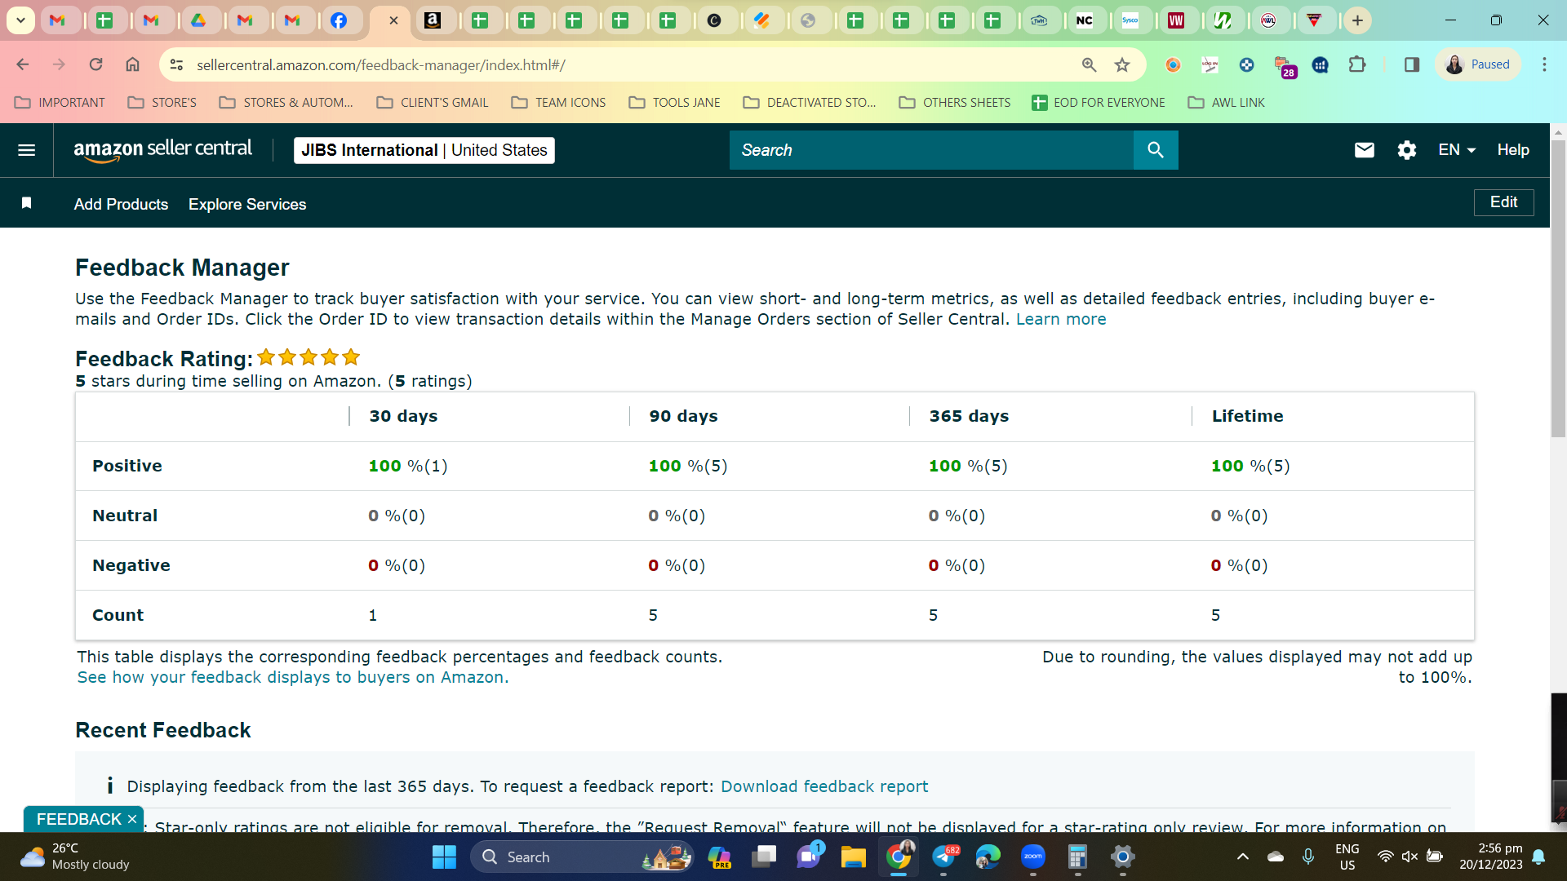This screenshot has width=1567, height=881.
Task: Open the Help menu item
Action: click(1513, 150)
